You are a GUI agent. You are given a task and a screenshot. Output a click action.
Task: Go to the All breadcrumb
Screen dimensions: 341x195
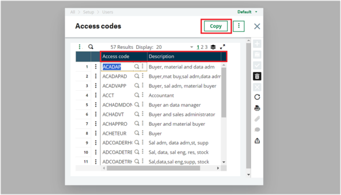click(73, 12)
